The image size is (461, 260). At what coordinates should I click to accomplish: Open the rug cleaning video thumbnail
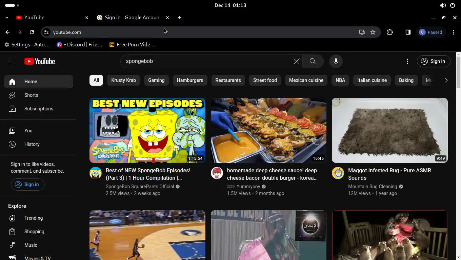[x=390, y=130]
